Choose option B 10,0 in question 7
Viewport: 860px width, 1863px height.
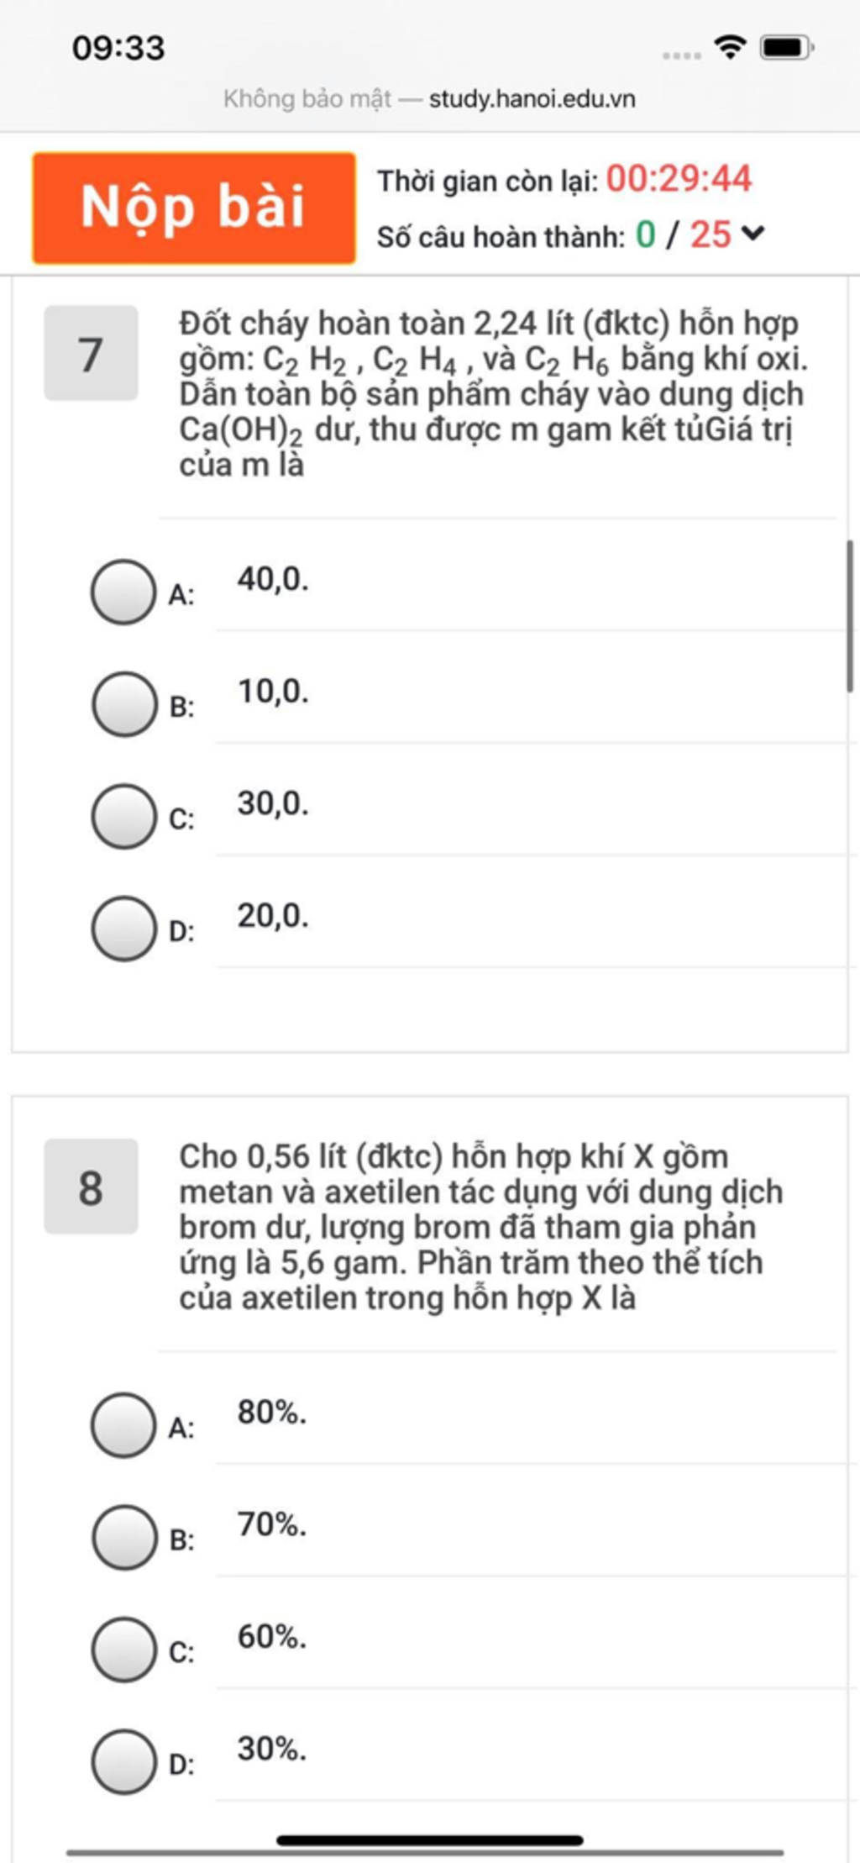coord(123,704)
